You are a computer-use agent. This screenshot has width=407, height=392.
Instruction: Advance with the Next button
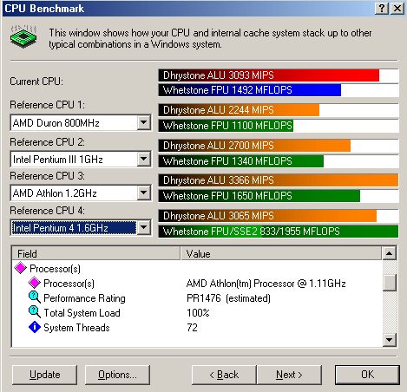[289, 375]
